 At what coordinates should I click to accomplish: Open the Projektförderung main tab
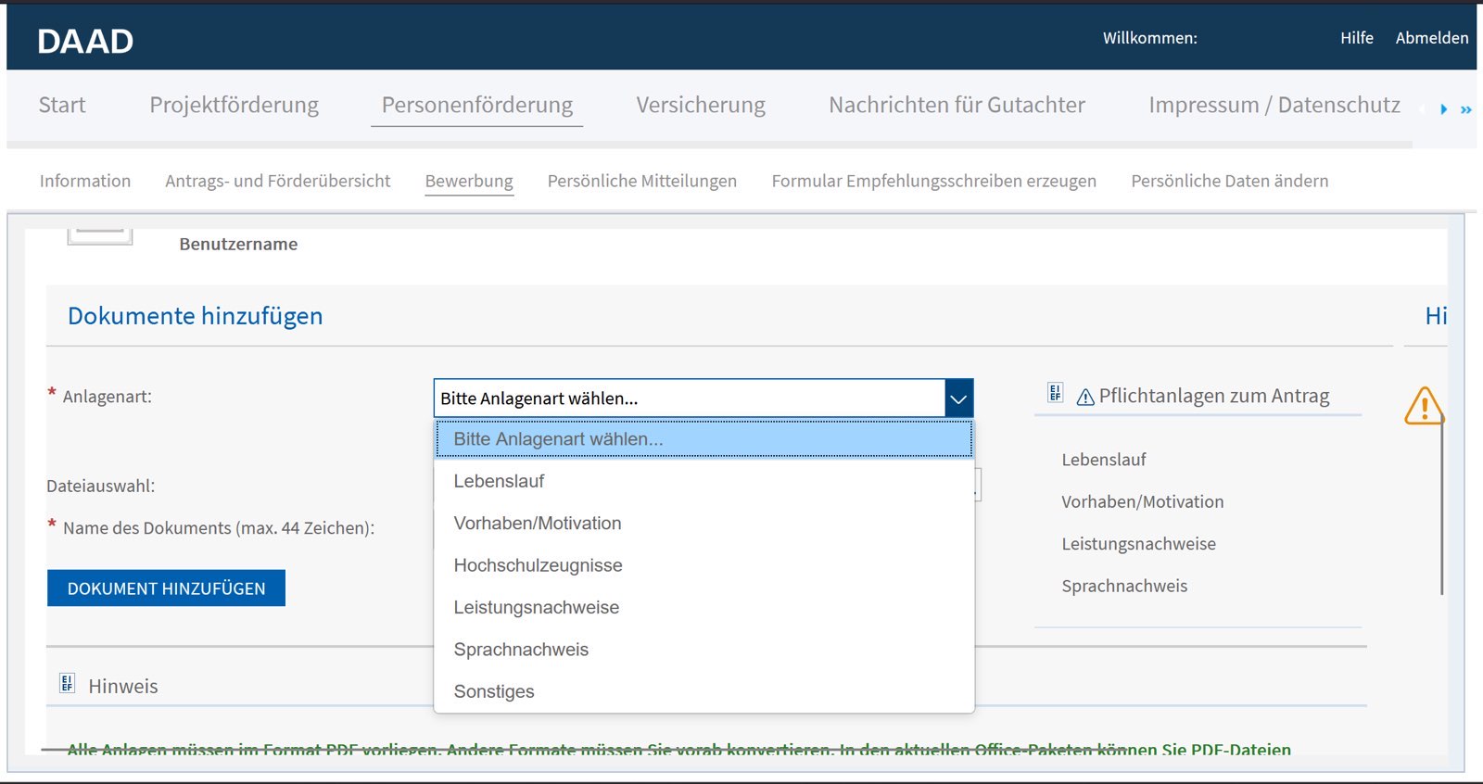click(234, 105)
